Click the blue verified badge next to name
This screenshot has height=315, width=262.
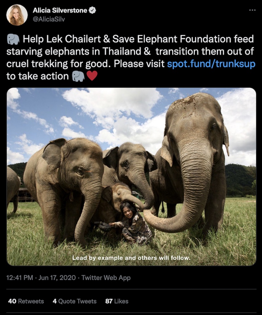tap(92, 10)
